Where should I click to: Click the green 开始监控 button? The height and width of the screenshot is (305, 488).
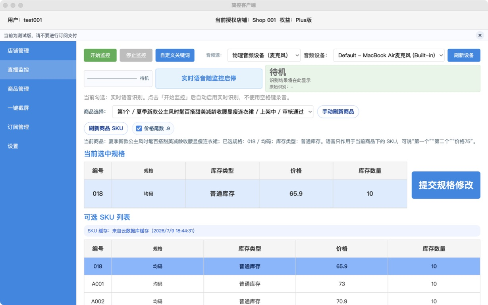[x=100, y=55]
